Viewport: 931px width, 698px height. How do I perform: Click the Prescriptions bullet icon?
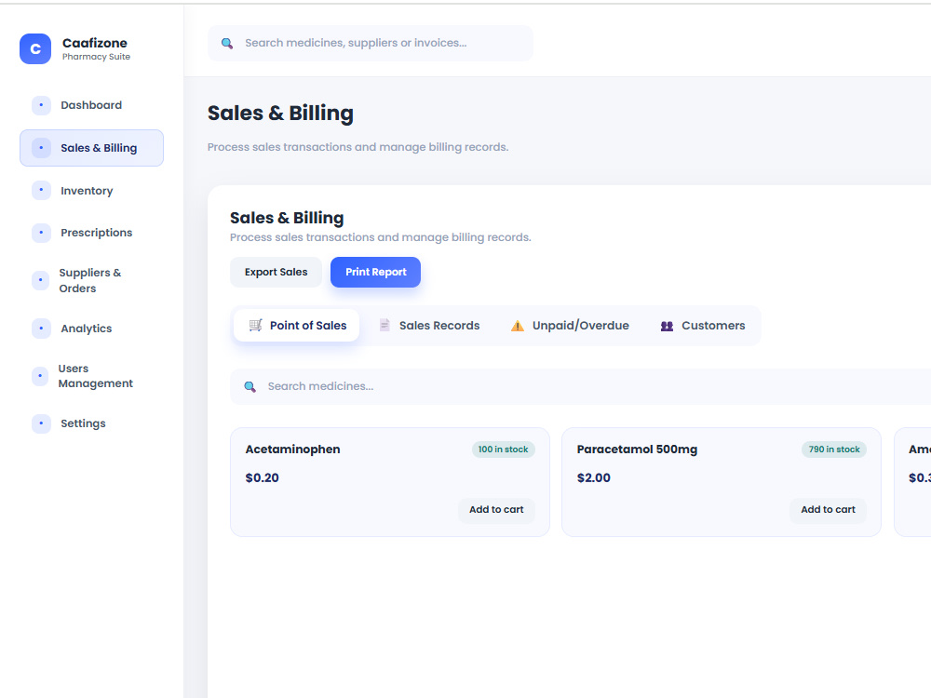click(41, 233)
